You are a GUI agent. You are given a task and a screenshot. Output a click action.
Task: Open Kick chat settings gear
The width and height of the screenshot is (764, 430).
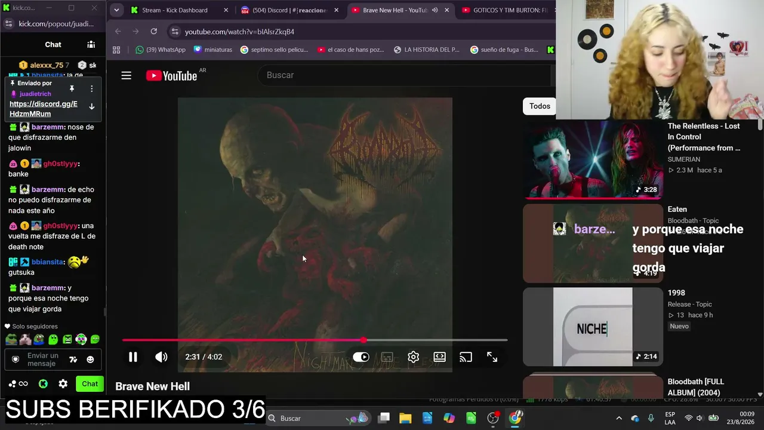(x=63, y=384)
